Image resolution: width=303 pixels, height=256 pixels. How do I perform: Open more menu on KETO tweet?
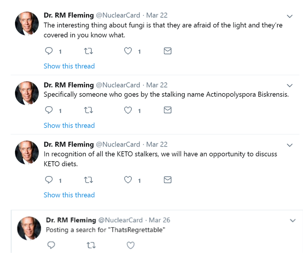(x=290, y=145)
